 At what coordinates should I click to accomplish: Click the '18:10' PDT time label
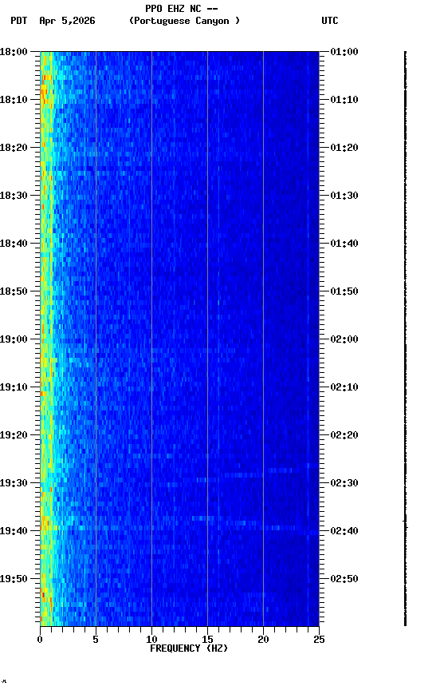14,100
